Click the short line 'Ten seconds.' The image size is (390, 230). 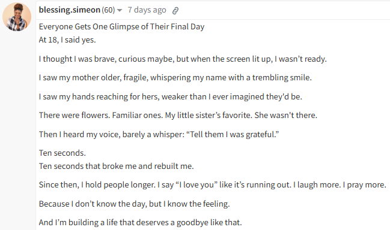pyautogui.click(x=62, y=153)
